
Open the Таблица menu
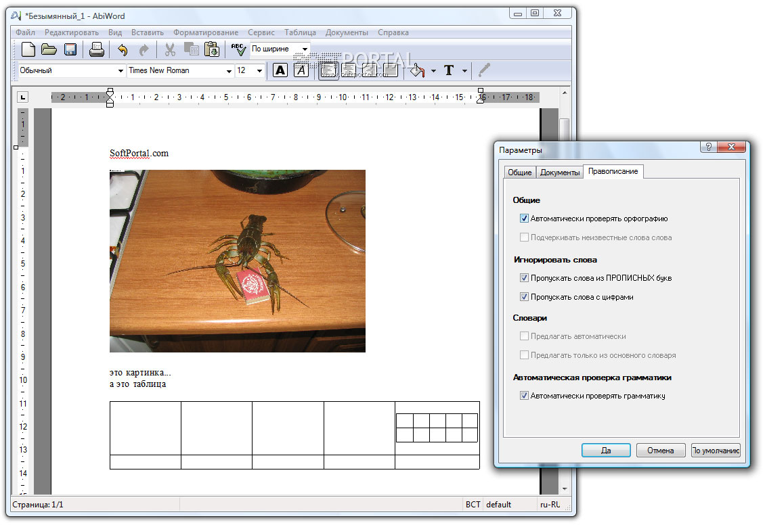[300, 32]
